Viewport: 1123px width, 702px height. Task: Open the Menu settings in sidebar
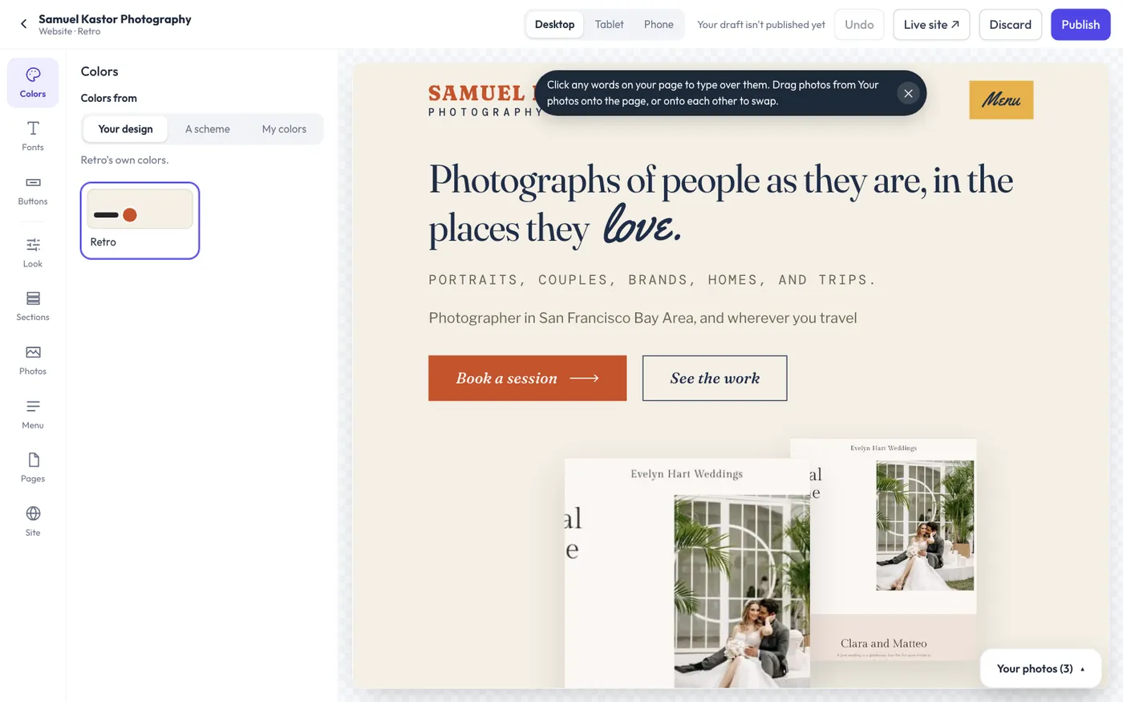pos(33,414)
